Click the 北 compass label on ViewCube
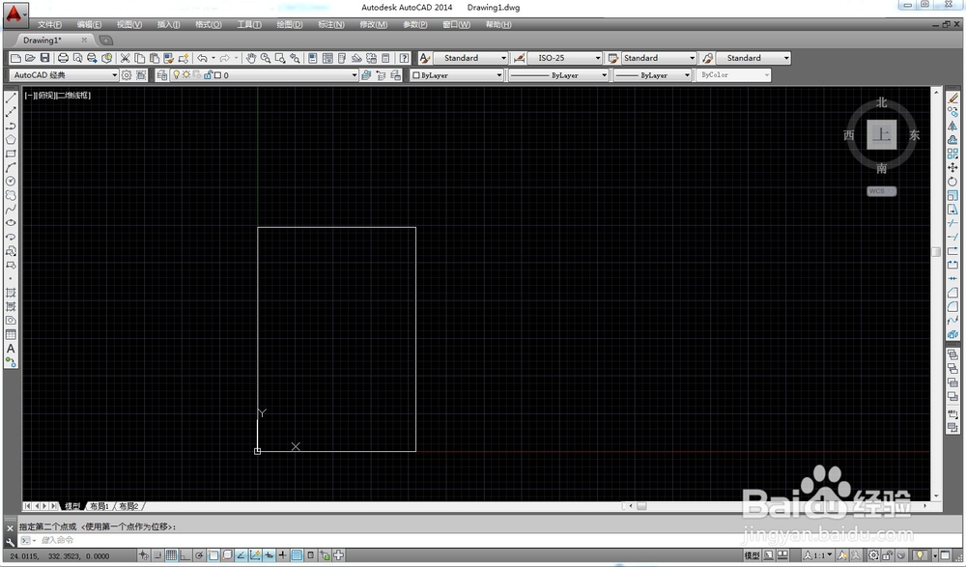The width and height of the screenshot is (966, 567). (882, 102)
